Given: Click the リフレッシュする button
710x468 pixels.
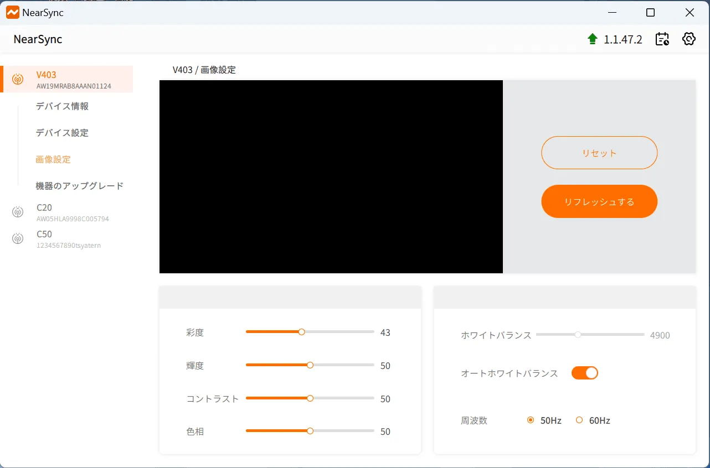Looking at the screenshot, I should [599, 201].
